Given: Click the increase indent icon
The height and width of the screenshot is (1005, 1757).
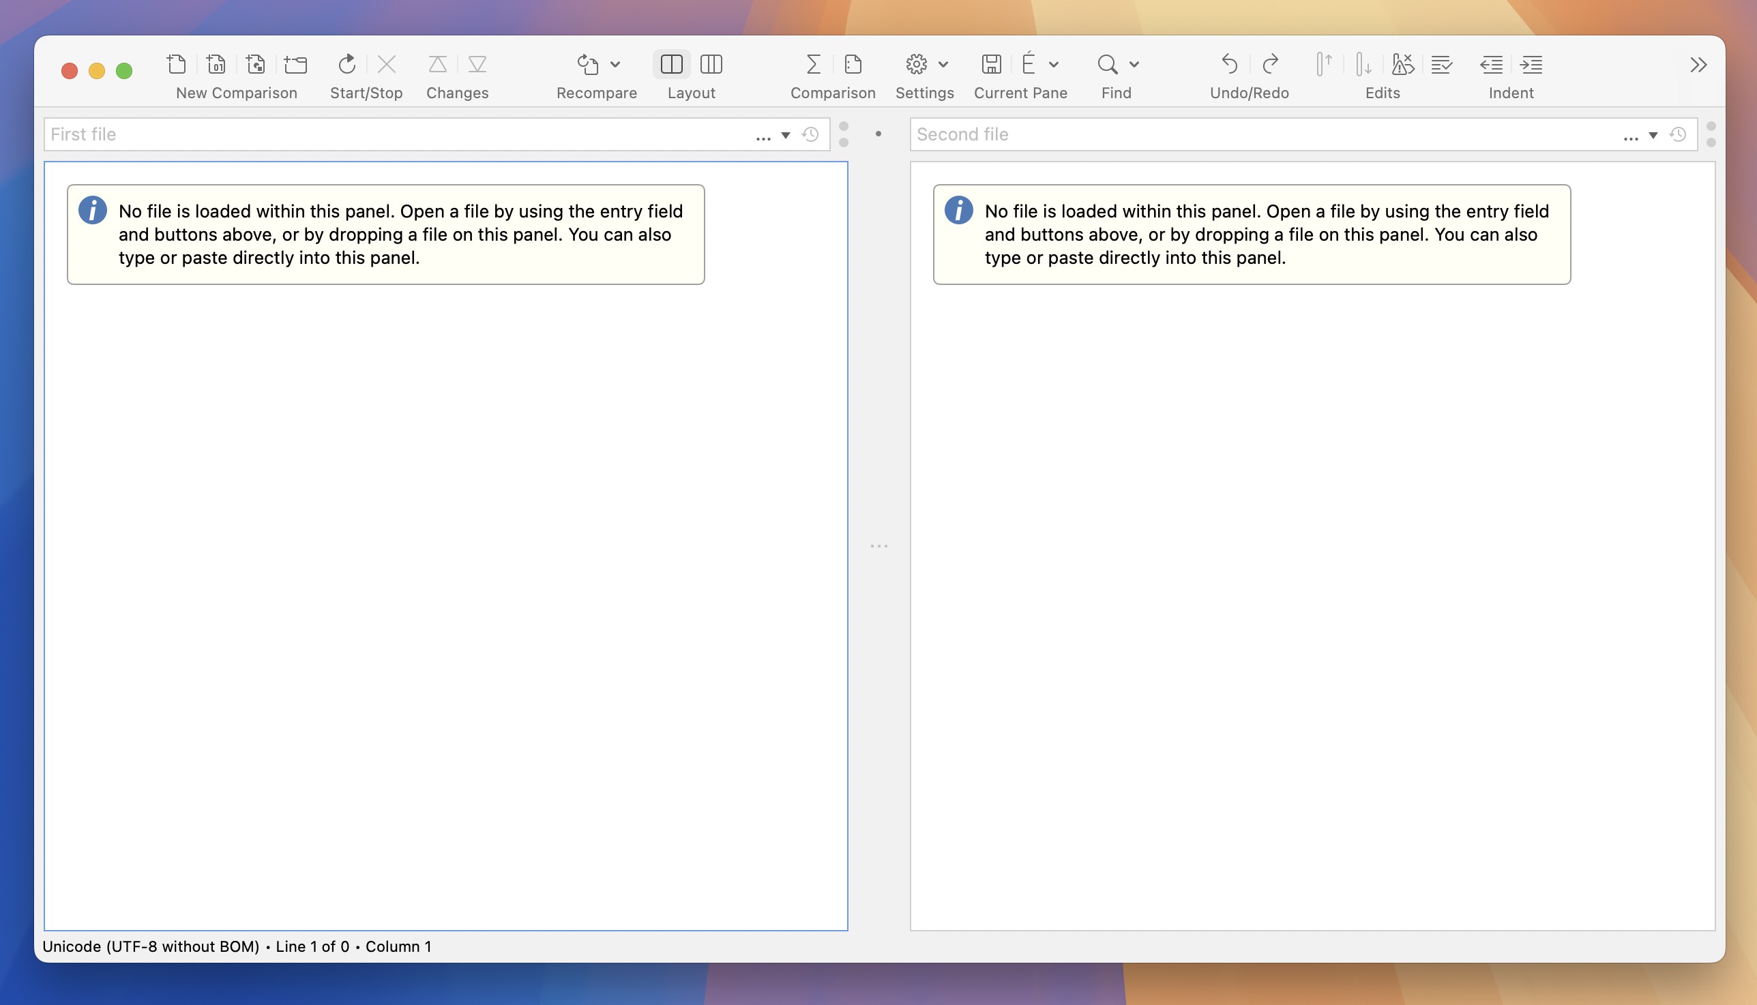Looking at the screenshot, I should tap(1531, 64).
